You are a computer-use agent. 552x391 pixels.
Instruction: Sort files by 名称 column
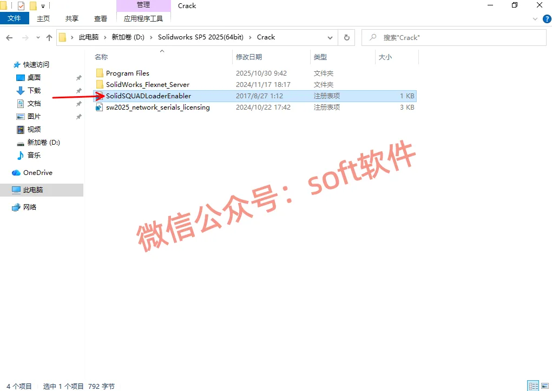[101, 57]
